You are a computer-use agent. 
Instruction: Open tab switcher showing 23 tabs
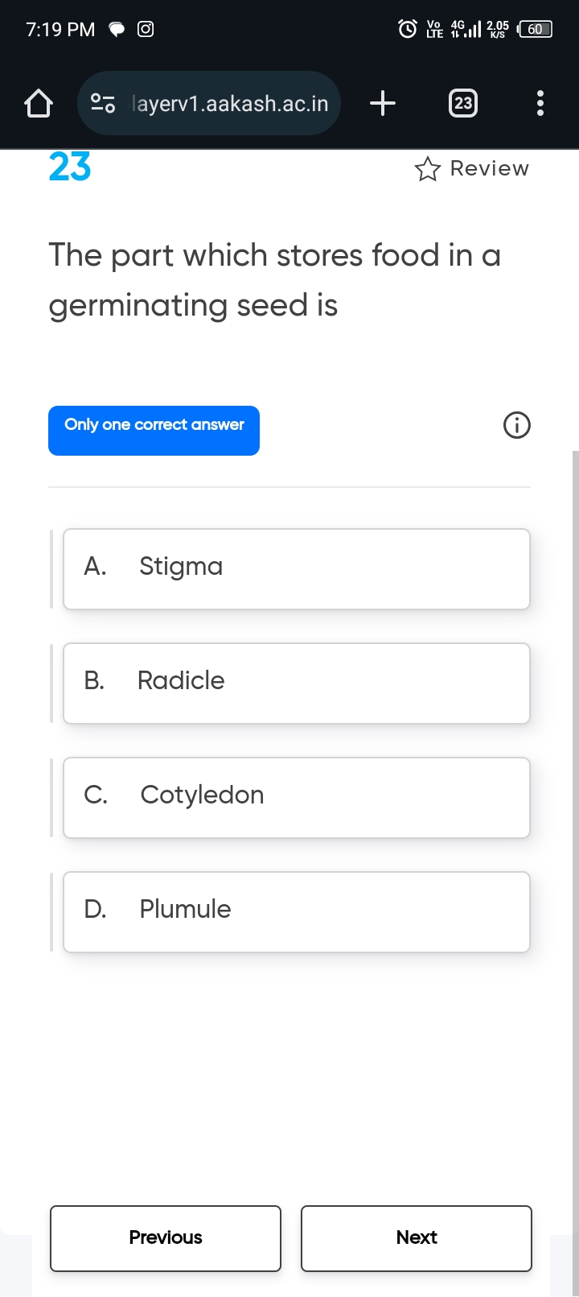[462, 103]
